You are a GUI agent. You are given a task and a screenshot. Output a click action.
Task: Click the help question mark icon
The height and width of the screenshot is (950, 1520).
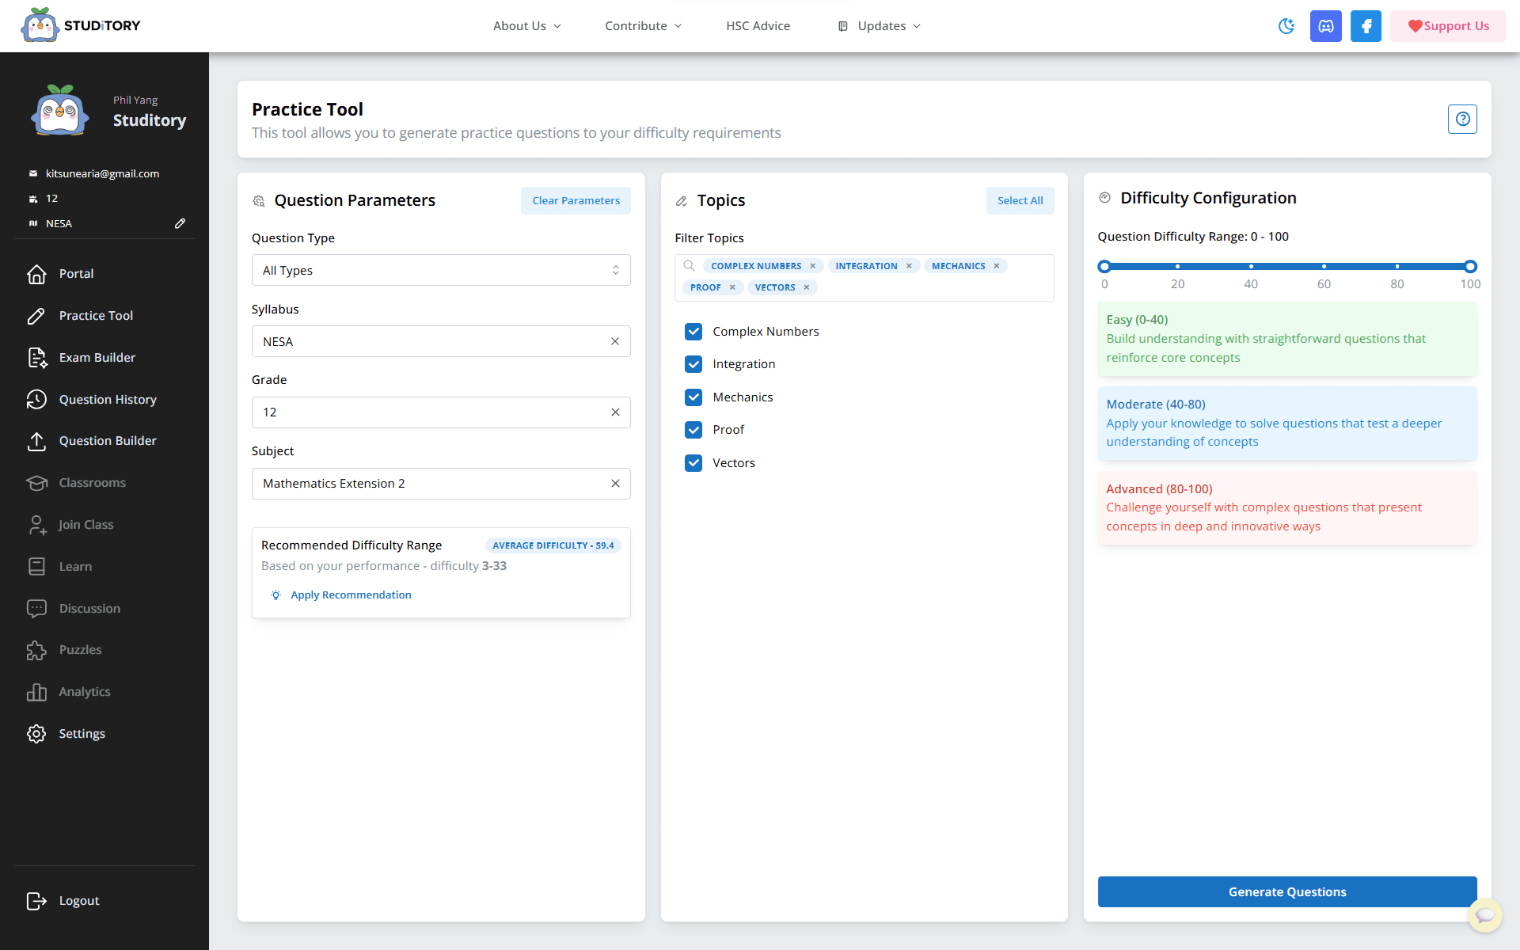[x=1462, y=119]
